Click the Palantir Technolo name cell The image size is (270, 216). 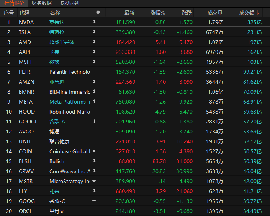[x=70, y=72]
